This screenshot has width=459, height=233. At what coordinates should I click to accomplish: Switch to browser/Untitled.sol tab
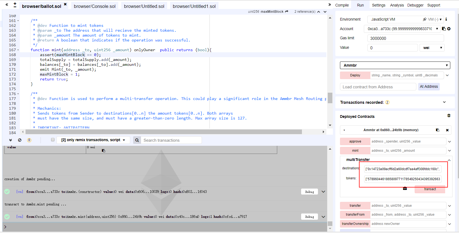coord(144,6)
